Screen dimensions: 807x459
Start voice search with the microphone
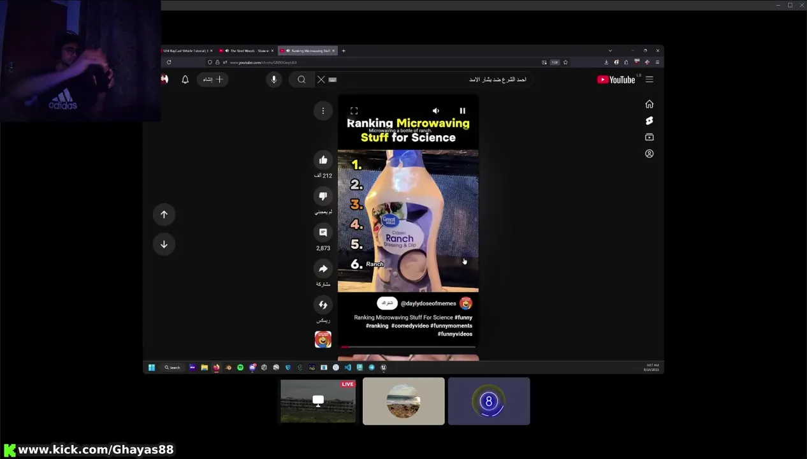[x=273, y=80]
